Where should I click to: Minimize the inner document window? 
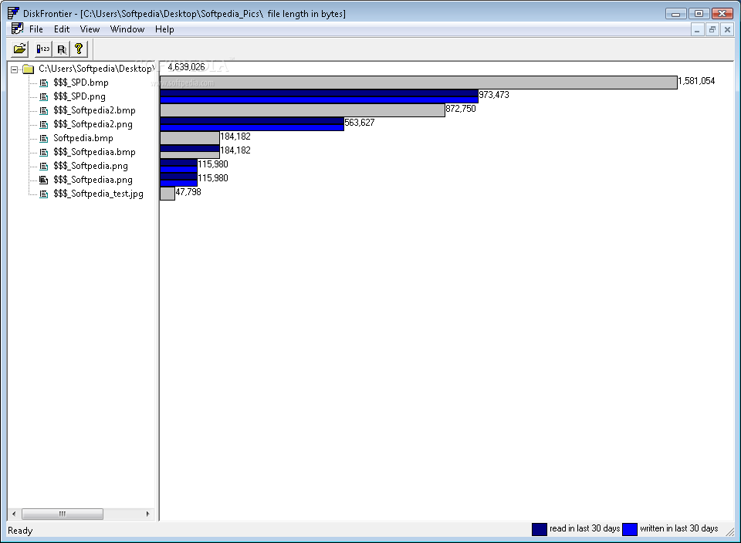point(697,30)
